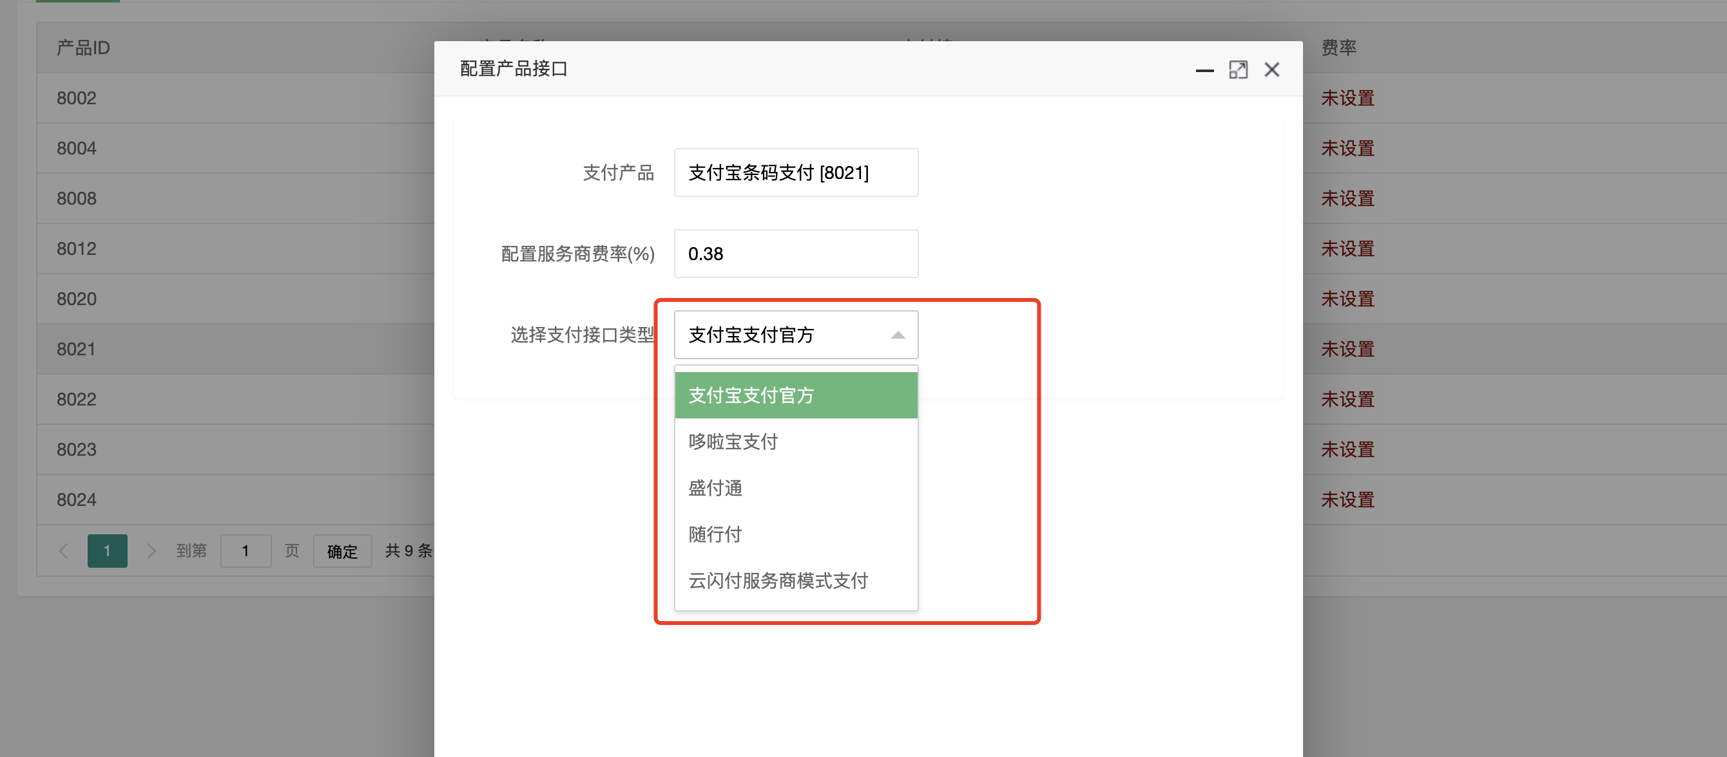
Task: Click product ID 8023 cell
Action: 77,449
